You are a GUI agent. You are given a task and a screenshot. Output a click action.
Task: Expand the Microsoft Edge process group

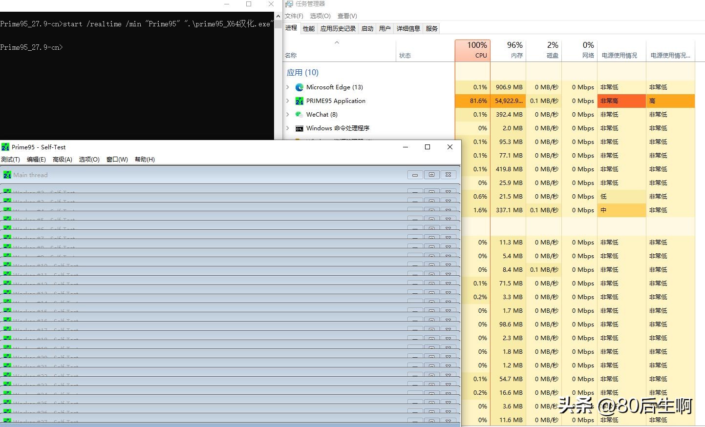click(288, 87)
